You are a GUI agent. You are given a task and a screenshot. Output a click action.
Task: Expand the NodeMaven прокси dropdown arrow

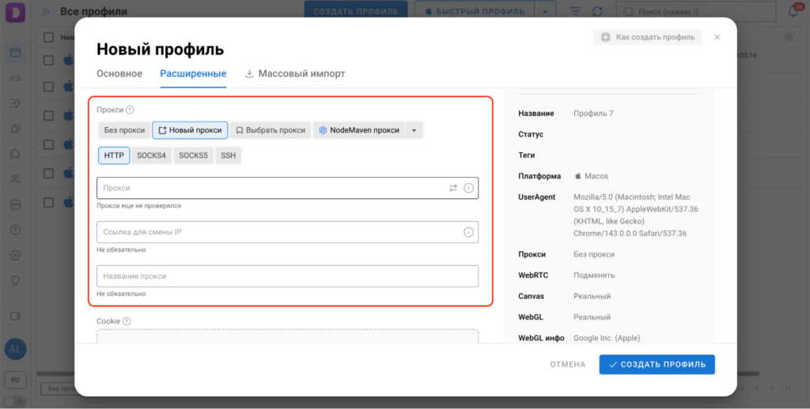tap(414, 130)
